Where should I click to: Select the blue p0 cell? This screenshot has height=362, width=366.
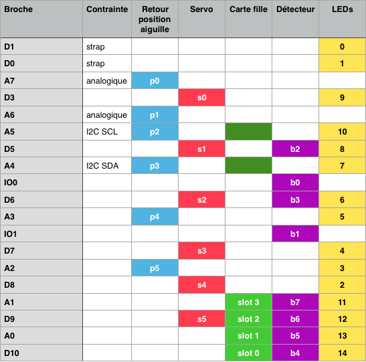(x=155, y=80)
